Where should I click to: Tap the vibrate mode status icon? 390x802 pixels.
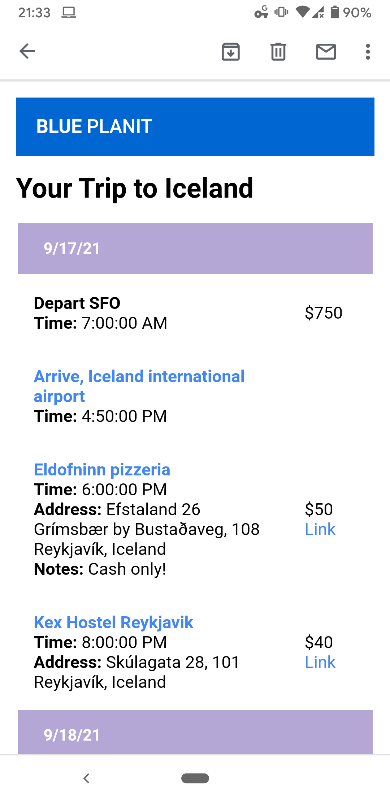pos(281,12)
